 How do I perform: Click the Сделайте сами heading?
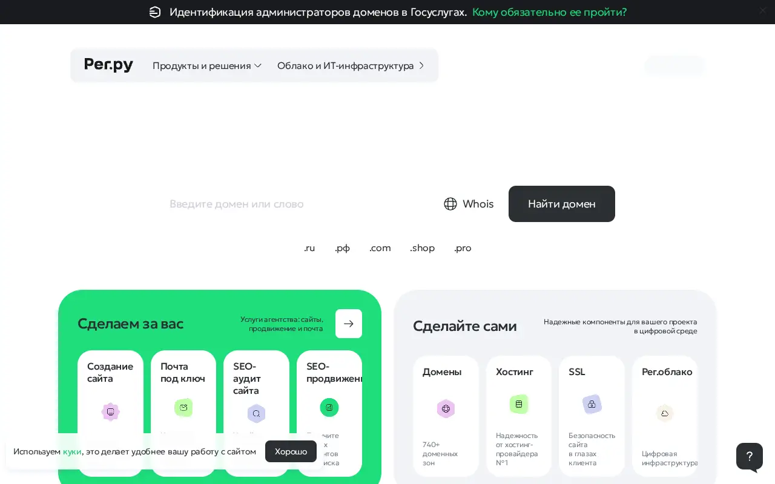pyautogui.click(x=465, y=326)
